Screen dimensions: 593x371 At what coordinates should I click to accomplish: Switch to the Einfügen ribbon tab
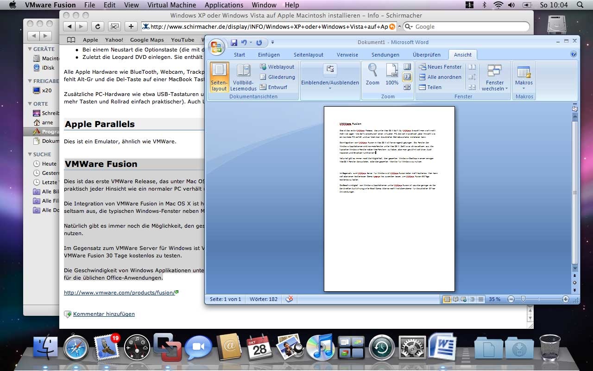coord(269,55)
